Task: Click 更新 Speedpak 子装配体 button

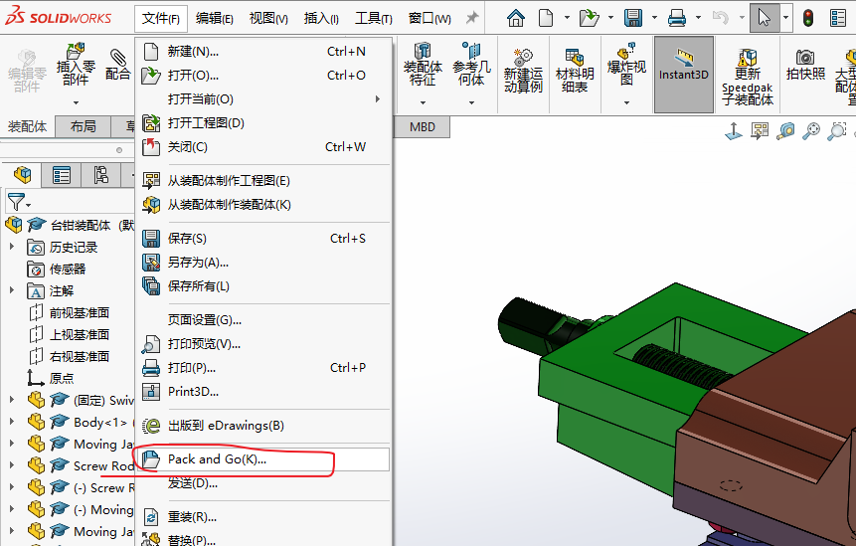Action: (748, 77)
